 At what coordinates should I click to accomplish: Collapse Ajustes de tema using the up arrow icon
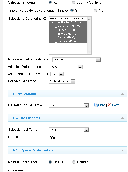coord(123,118)
